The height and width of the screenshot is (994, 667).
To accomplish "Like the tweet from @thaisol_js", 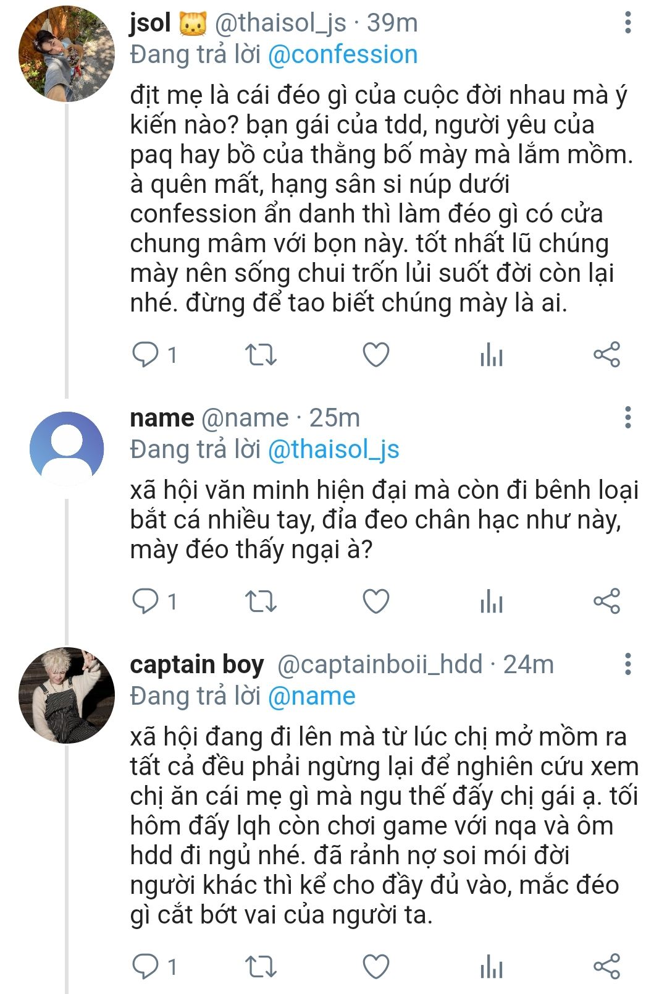I will click(x=375, y=355).
